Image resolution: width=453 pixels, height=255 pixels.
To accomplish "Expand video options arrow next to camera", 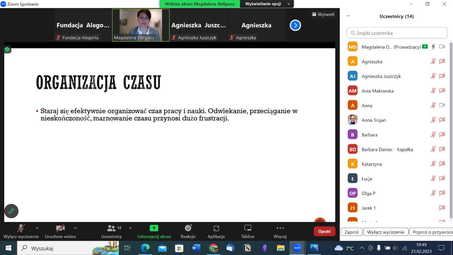I will (75, 228).
